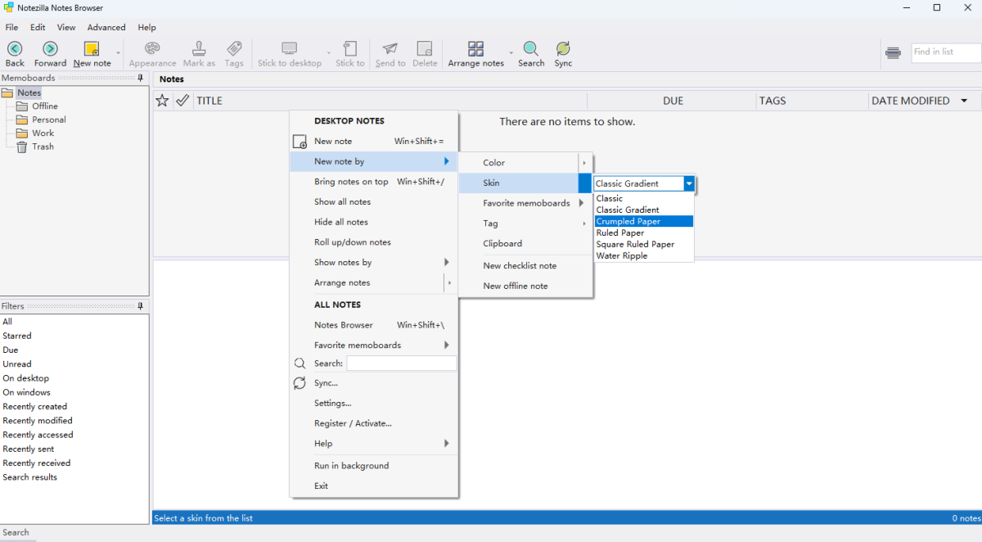Pin the Memoboards panel
Screen dimensions: 982x542
click(x=141, y=79)
